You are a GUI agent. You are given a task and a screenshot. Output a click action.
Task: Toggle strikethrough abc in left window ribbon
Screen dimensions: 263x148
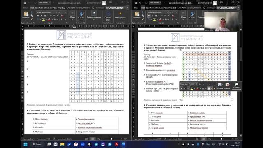(51, 16)
